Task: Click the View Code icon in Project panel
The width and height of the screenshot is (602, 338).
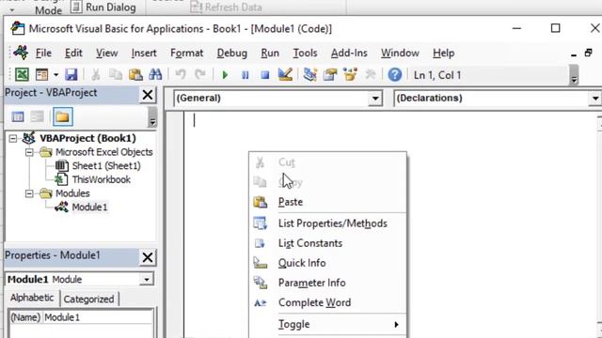Action: point(18,116)
